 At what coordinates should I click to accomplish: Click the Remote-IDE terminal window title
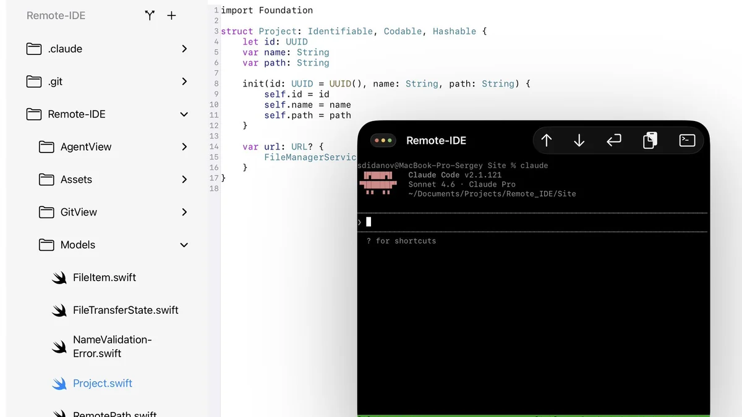(x=436, y=141)
